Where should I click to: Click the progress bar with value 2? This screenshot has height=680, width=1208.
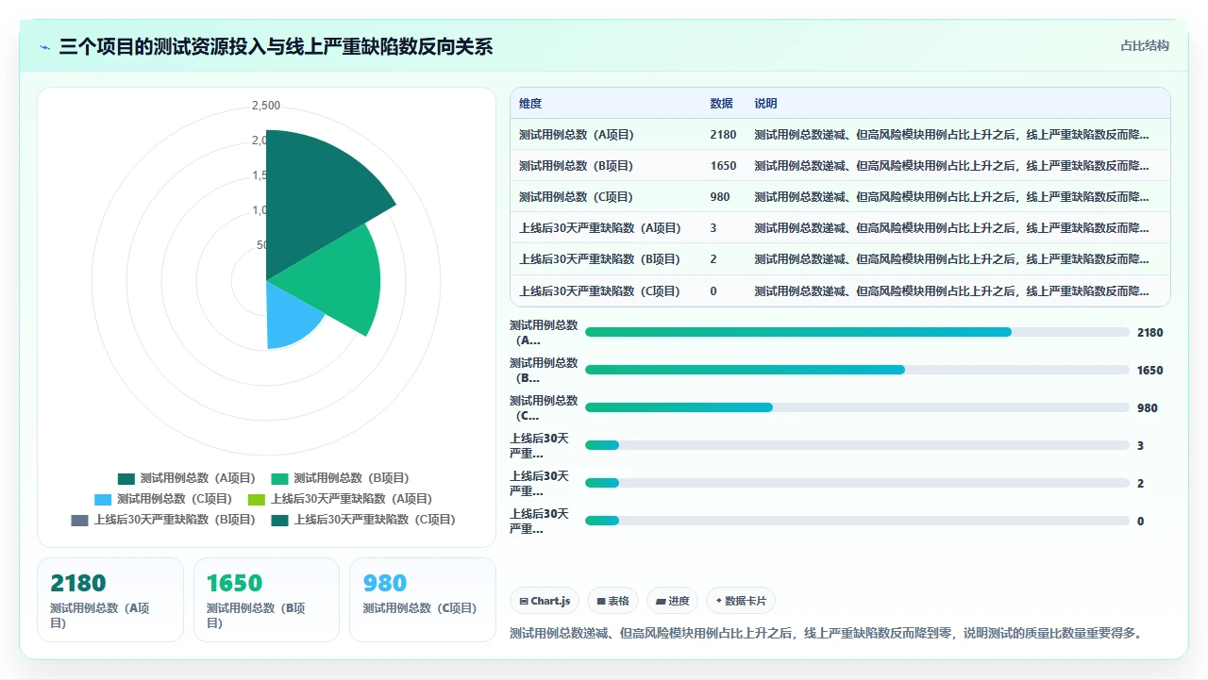pos(857,483)
